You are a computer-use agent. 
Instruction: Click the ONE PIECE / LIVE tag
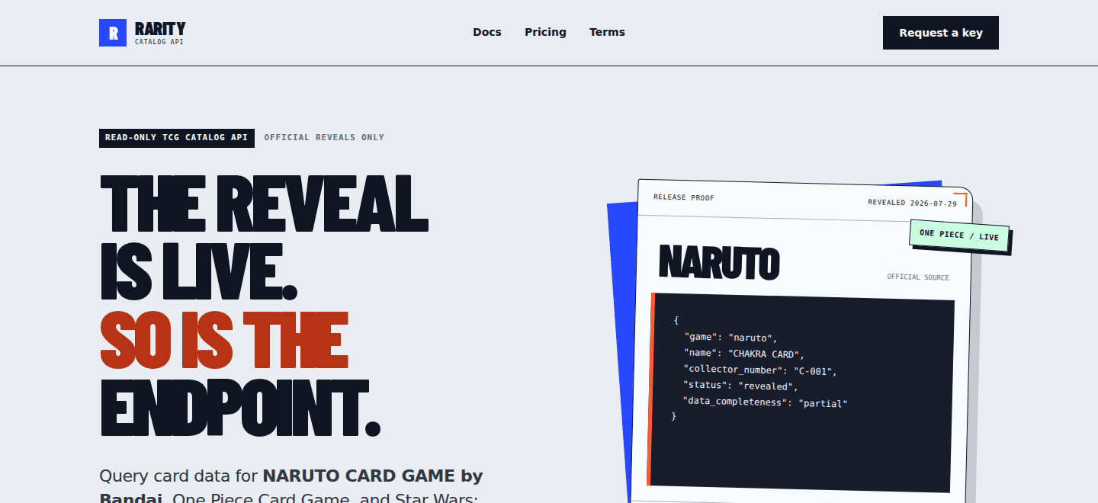click(959, 235)
